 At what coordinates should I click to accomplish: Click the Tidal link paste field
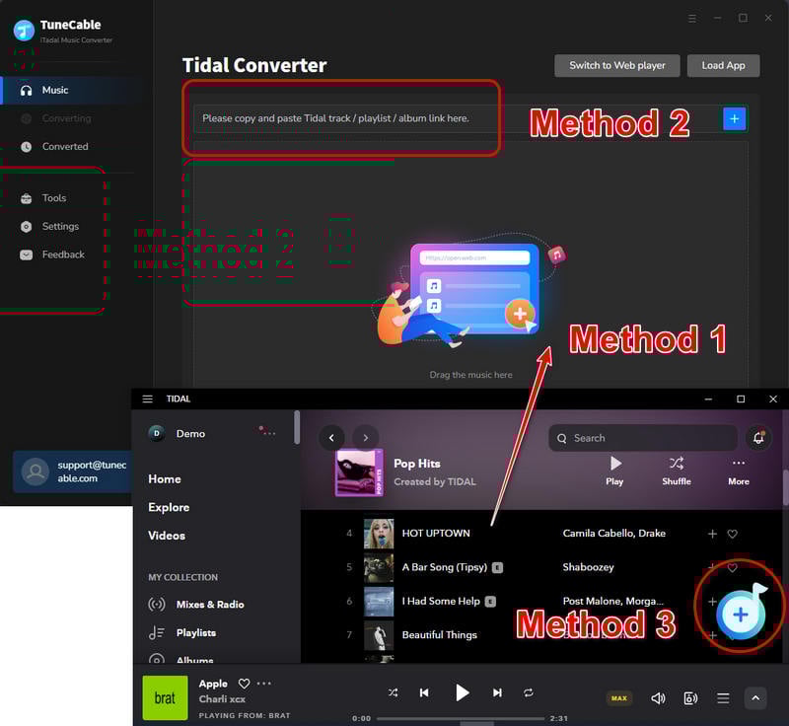point(456,118)
